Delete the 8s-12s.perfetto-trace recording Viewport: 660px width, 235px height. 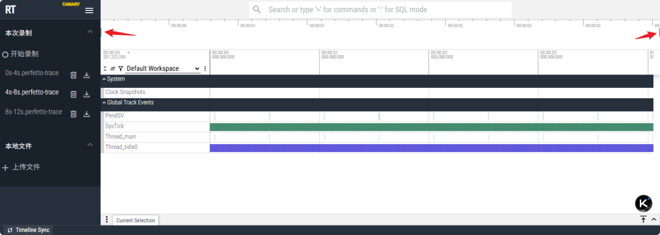[73, 114]
